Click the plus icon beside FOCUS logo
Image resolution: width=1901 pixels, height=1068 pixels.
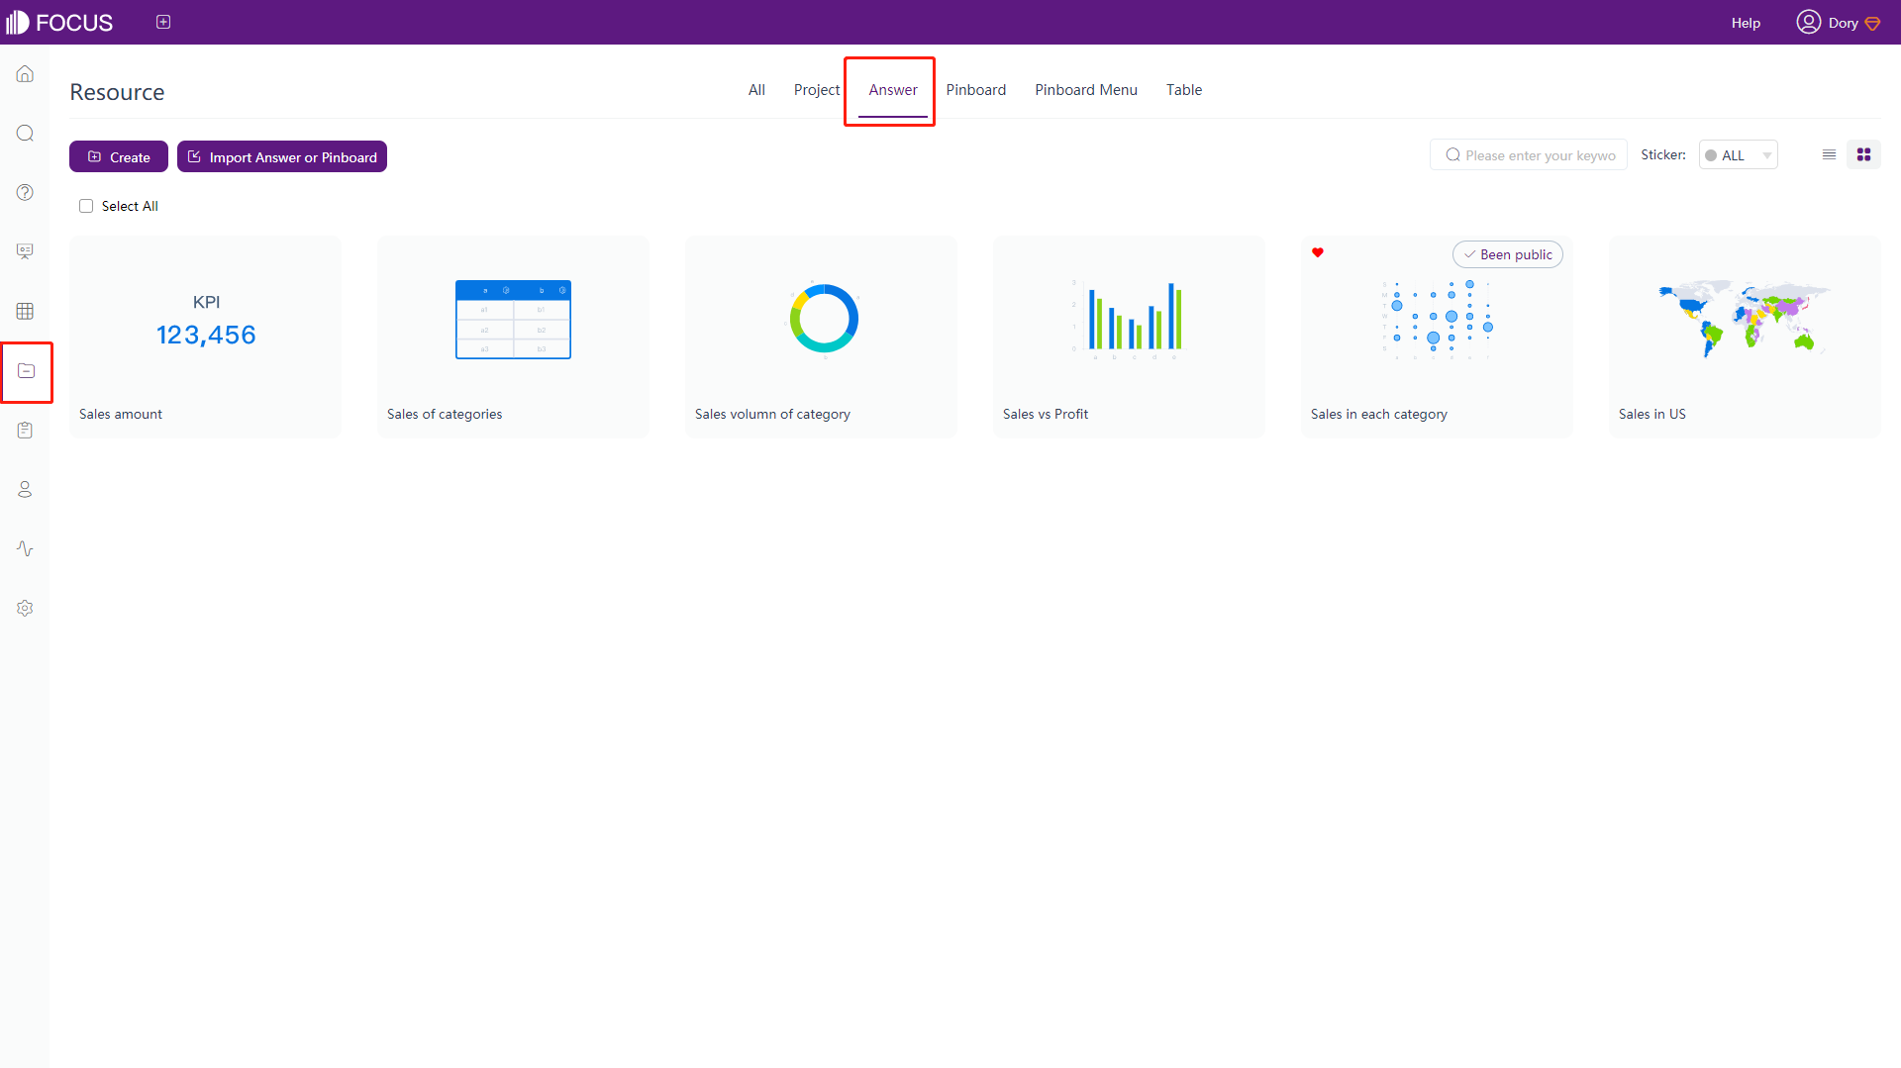[x=163, y=22]
